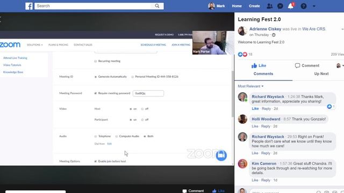Click Edit next to Dial from
Image resolution: width=344 pixels, height=193 pixels.
[x=110, y=144]
